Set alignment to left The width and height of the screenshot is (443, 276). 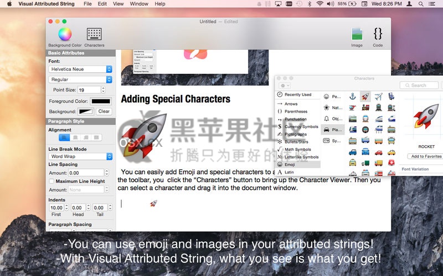pyautogui.click(x=64, y=137)
